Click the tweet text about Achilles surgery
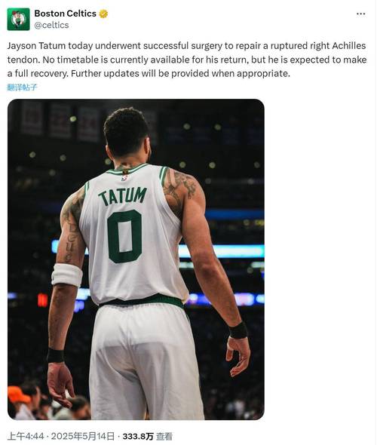 click(x=187, y=60)
